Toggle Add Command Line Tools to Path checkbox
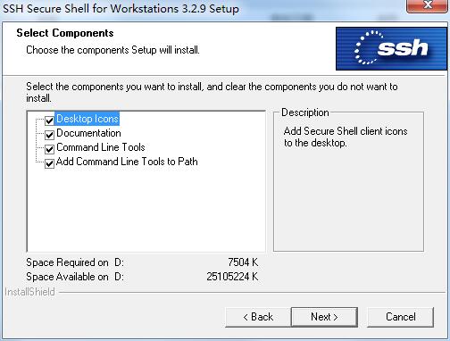This screenshot has height=341, width=450. click(49, 163)
